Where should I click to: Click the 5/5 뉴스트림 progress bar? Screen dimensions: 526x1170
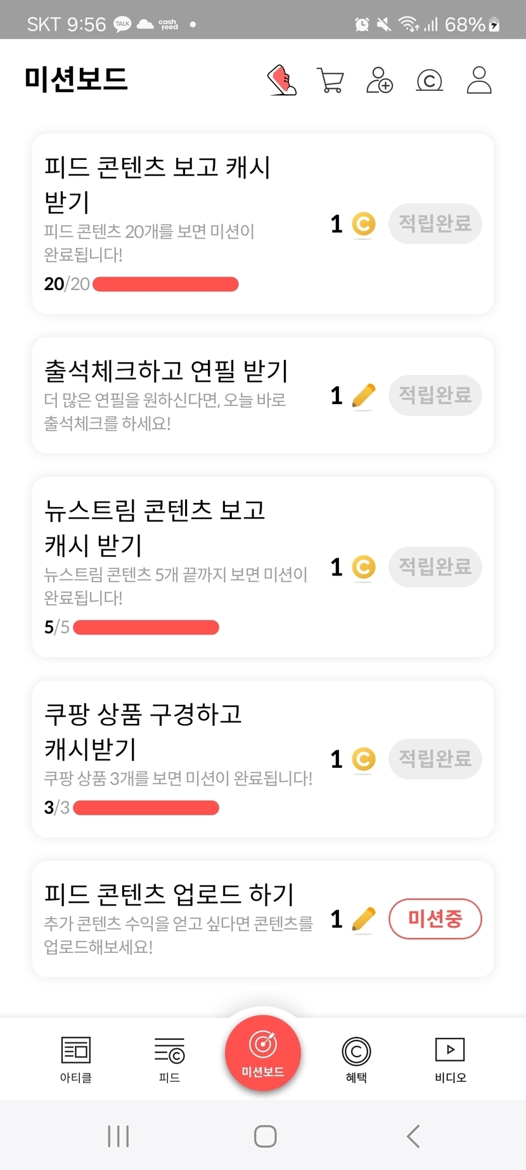tap(146, 628)
